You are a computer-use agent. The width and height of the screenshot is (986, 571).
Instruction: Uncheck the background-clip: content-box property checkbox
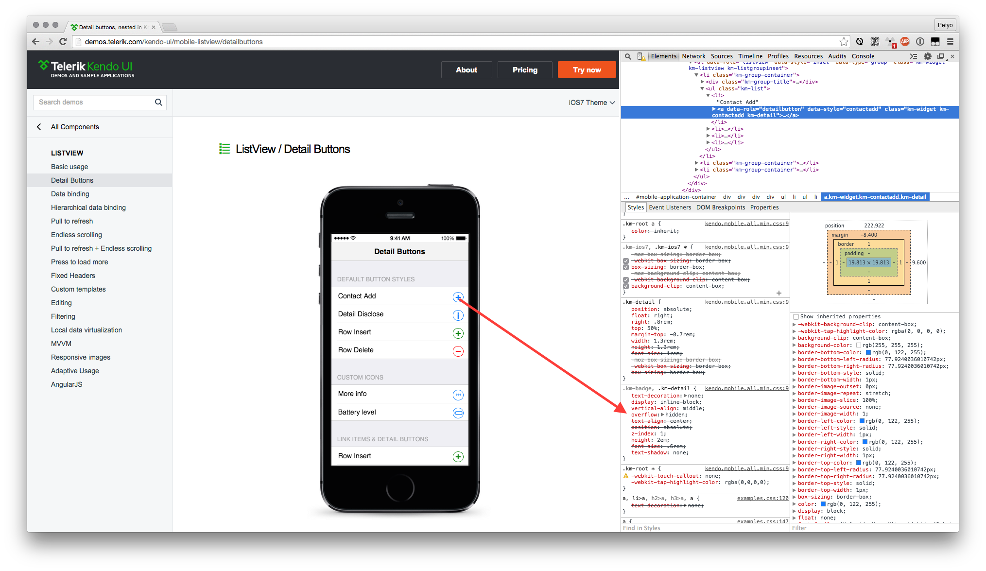click(x=626, y=286)
